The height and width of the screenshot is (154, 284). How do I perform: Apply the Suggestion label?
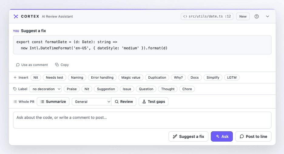point(106,89)
